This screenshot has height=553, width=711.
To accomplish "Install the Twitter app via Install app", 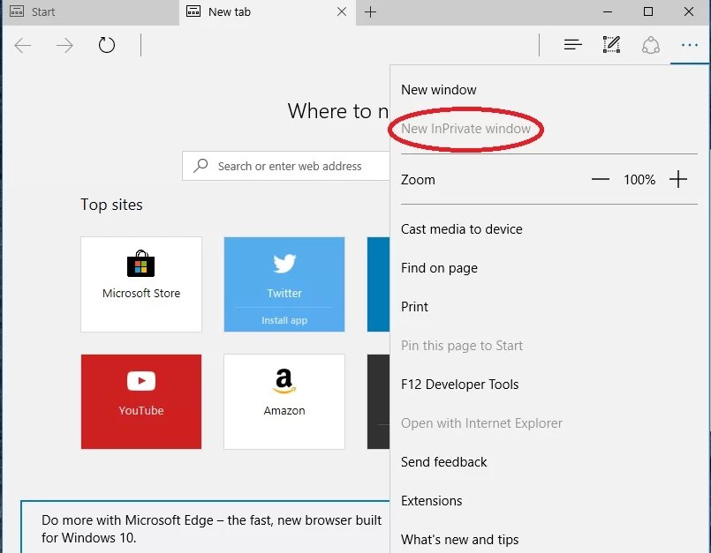I will pos(284,320).
